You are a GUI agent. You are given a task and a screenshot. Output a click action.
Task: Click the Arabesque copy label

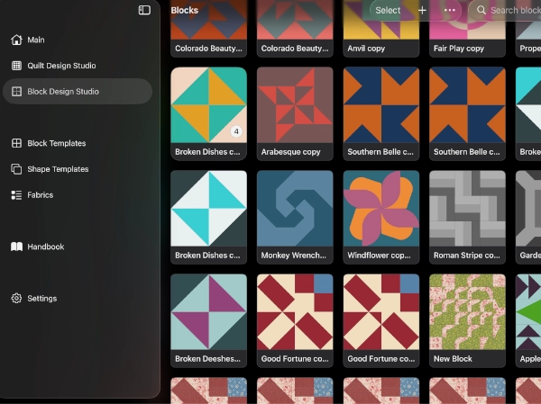pos(291,152)
